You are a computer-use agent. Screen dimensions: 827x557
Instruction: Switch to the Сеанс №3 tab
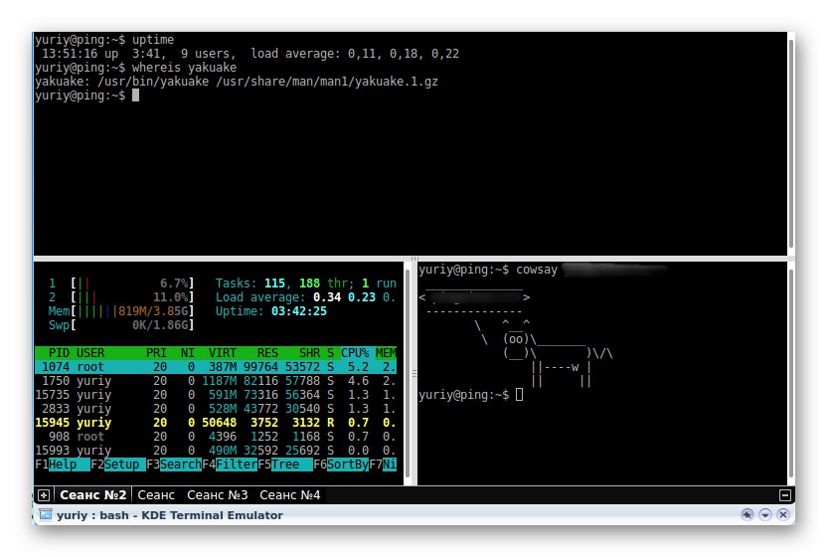[218, 495]
